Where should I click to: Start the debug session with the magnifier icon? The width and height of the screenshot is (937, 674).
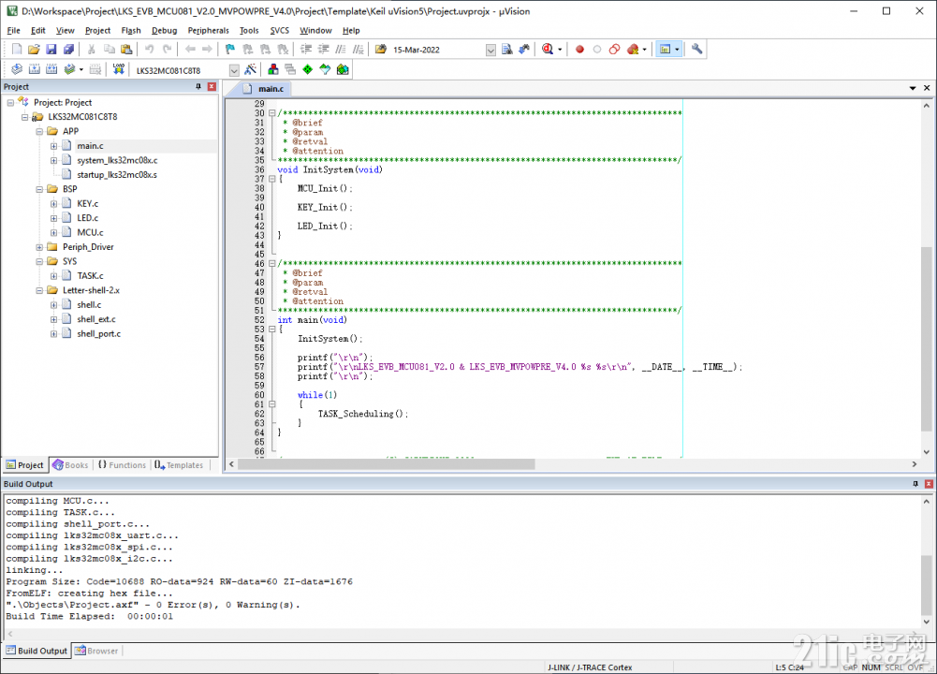pos(548,50)
